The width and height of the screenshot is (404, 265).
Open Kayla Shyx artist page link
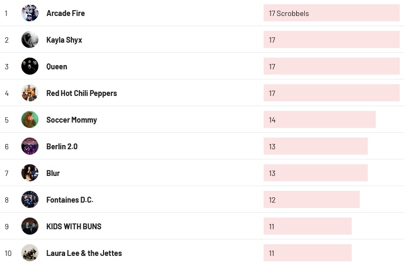[64, 40]
